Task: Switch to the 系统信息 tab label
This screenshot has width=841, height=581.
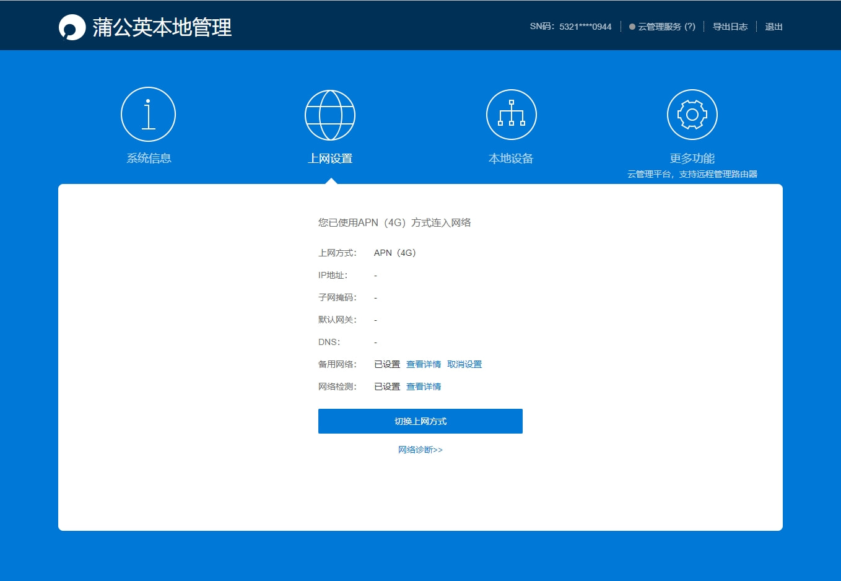Action: (149, 159)
